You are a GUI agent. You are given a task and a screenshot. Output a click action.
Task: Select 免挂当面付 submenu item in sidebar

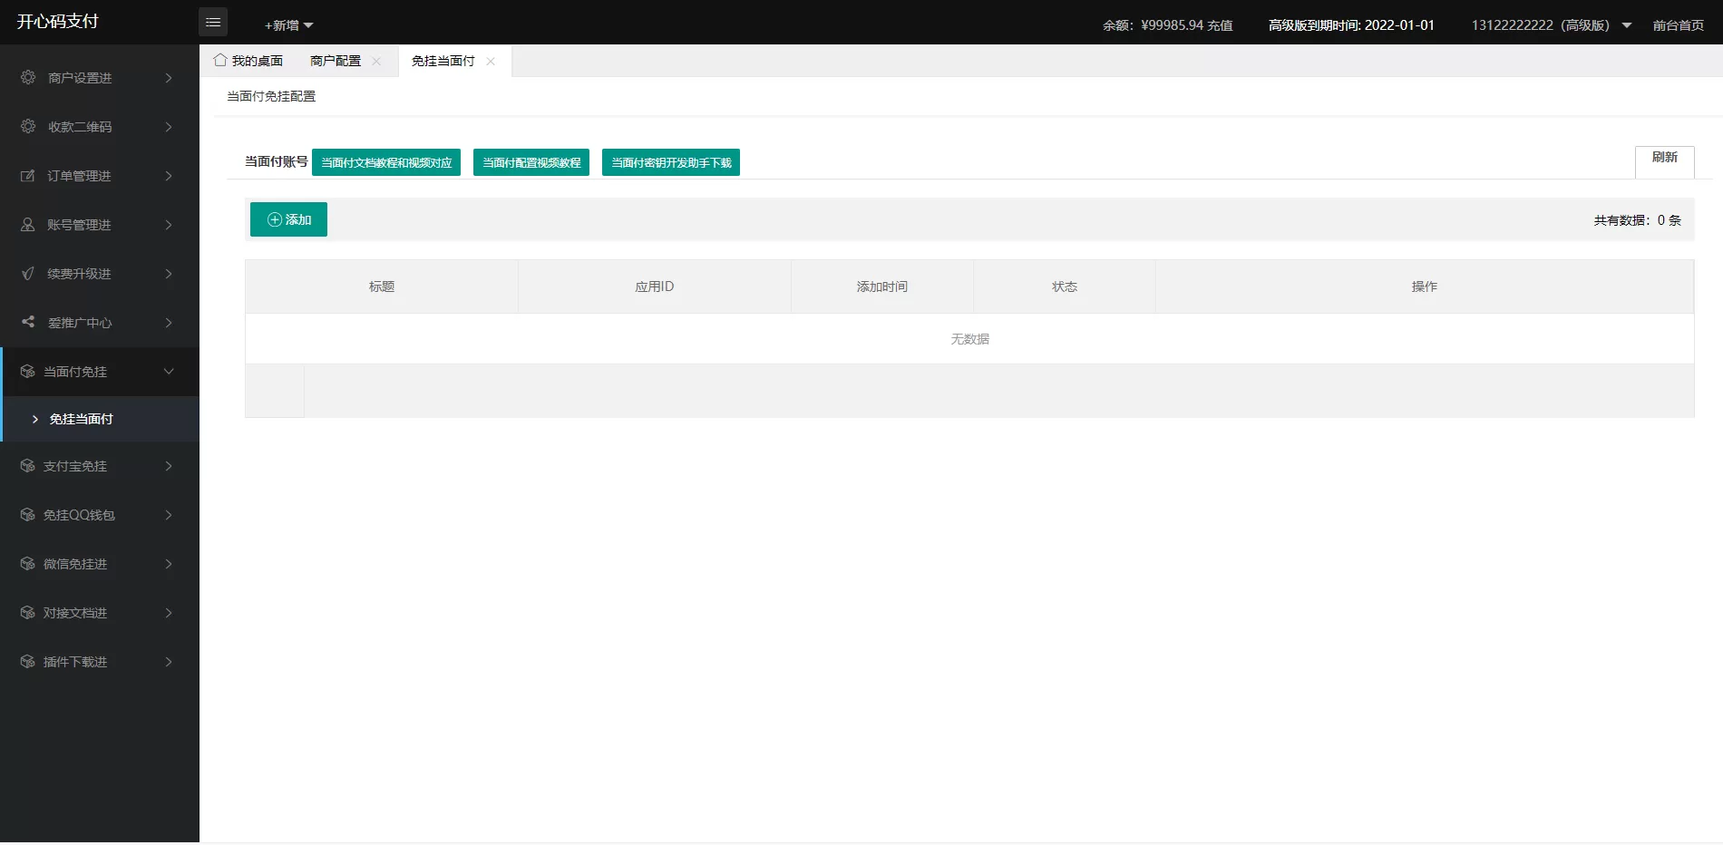click(82, 419)
